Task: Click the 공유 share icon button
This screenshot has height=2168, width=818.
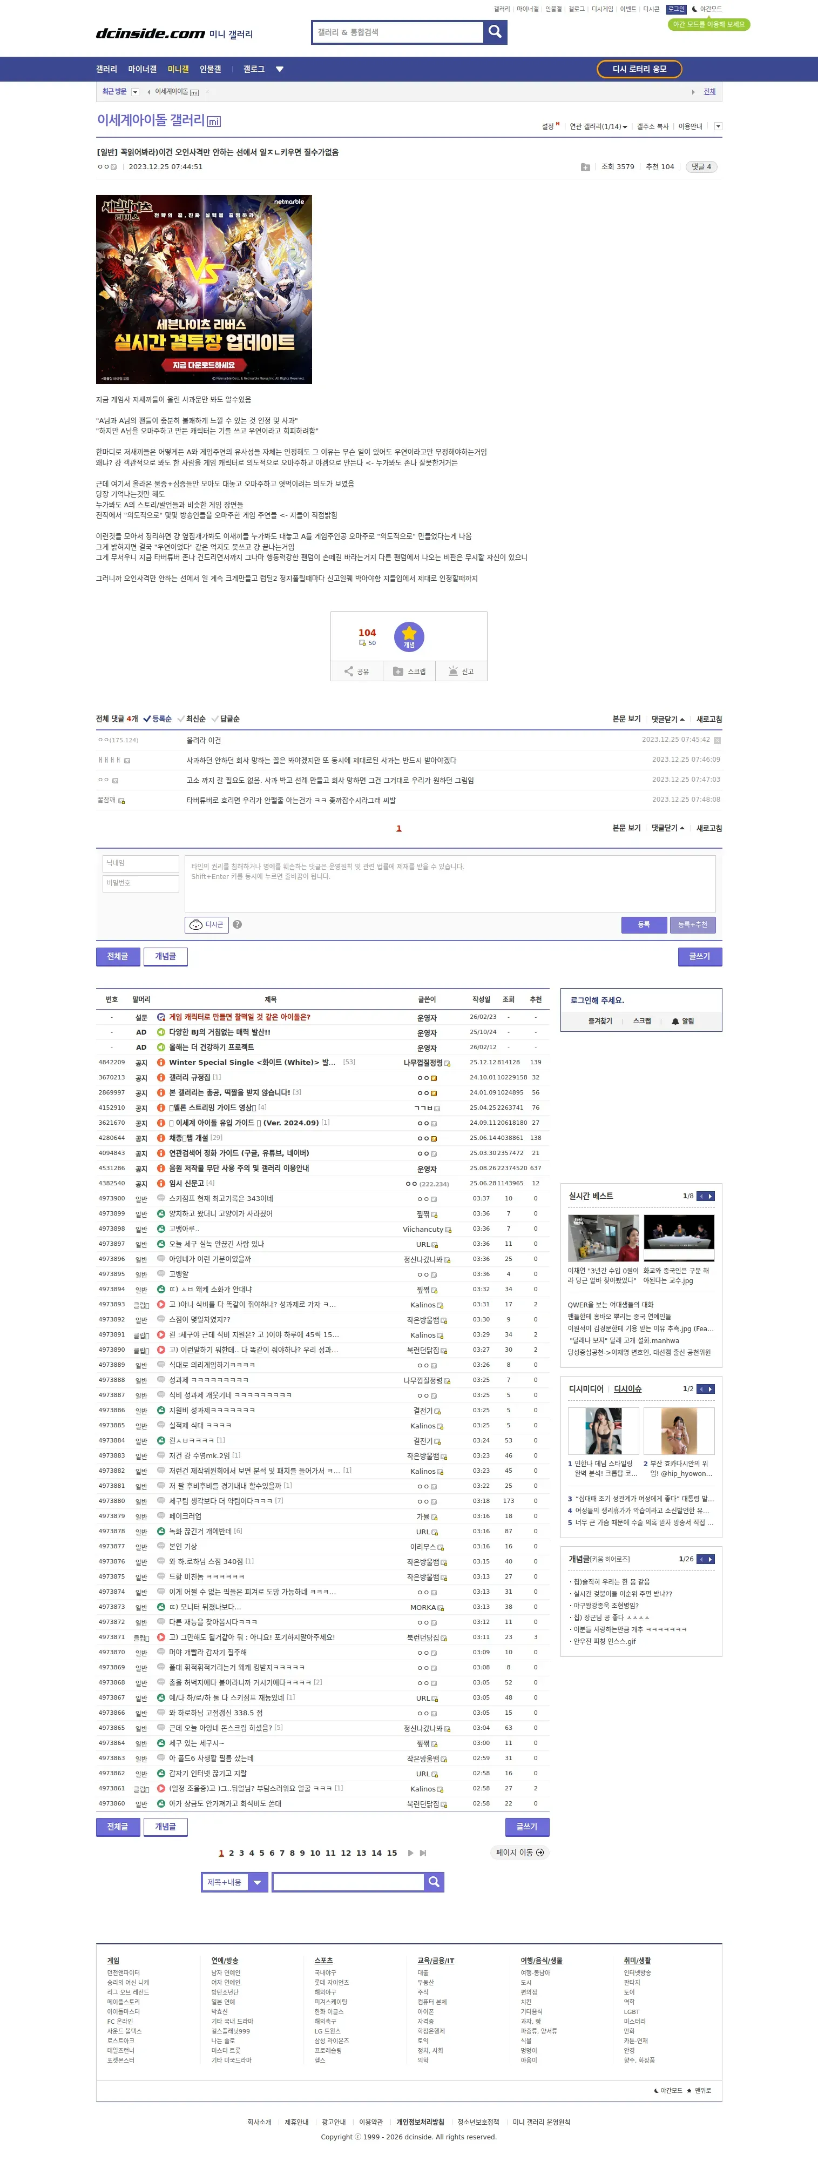Action: click(357, 671)
